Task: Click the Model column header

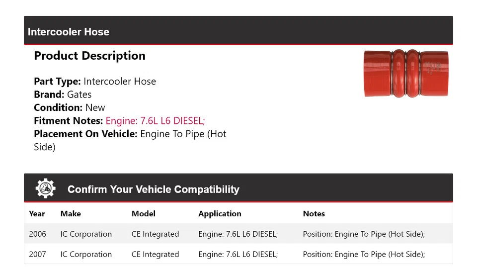Action: pyautogui.click(x=143, y=214)
